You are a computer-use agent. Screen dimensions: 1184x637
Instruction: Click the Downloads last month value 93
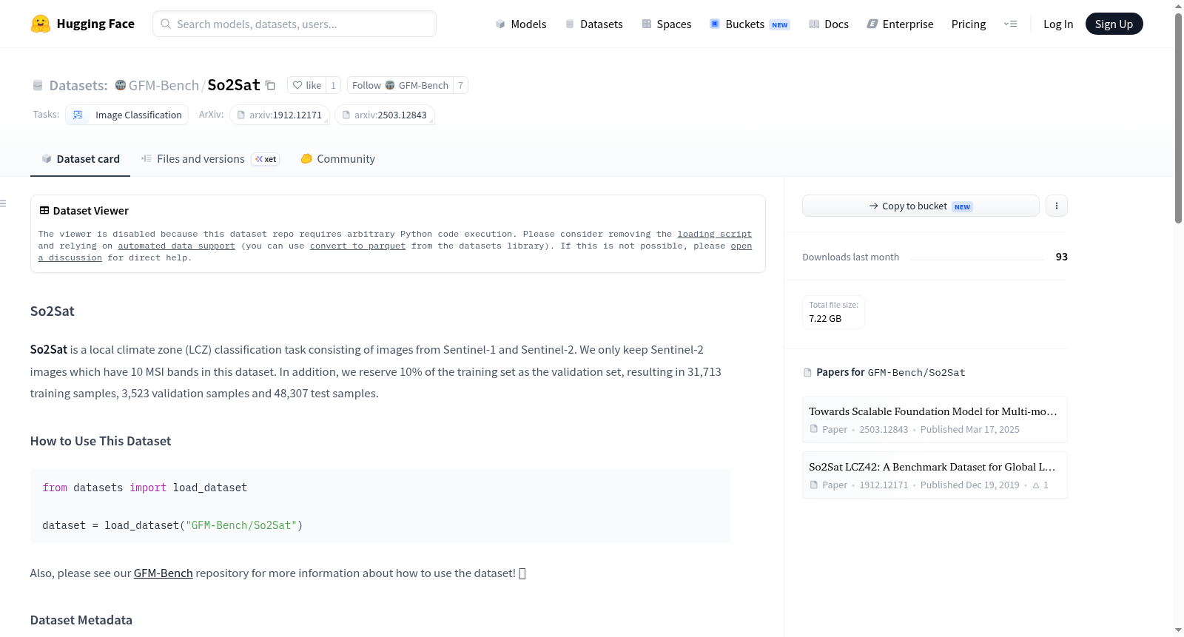tap(1061, 257)
